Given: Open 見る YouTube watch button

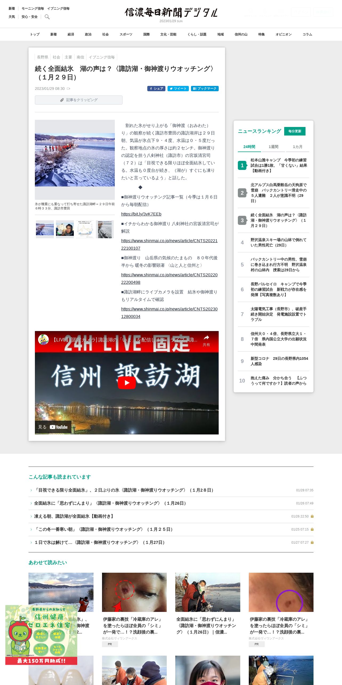Looking at the screenshot, I should pos(53,427).
